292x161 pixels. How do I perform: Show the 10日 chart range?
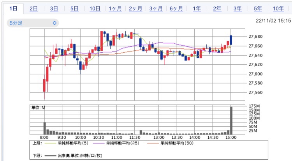95,9
